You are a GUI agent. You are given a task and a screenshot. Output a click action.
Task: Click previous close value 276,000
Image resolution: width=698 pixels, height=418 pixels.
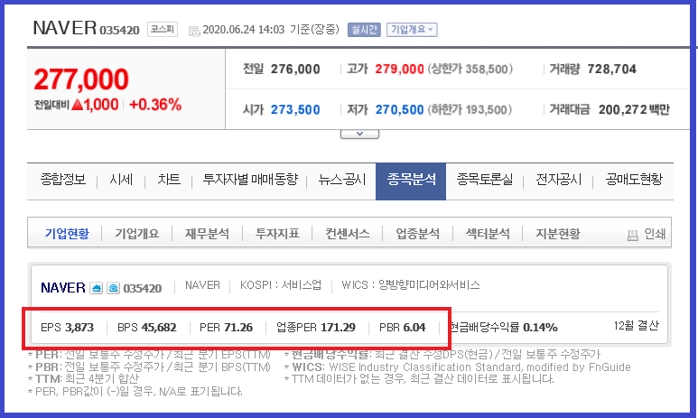295,69
